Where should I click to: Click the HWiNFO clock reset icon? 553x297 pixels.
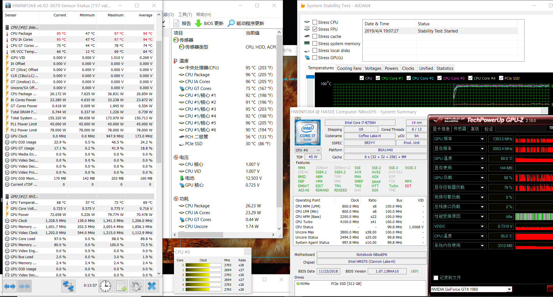[x=105, y=286]
